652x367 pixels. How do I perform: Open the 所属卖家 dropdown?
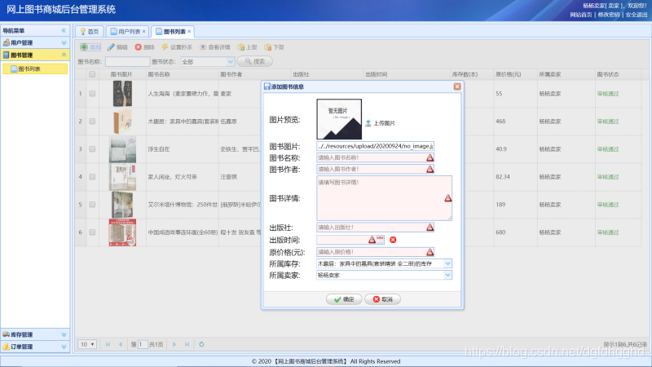tap(447, 275)
